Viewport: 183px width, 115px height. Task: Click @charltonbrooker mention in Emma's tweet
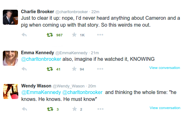point(41,59)
